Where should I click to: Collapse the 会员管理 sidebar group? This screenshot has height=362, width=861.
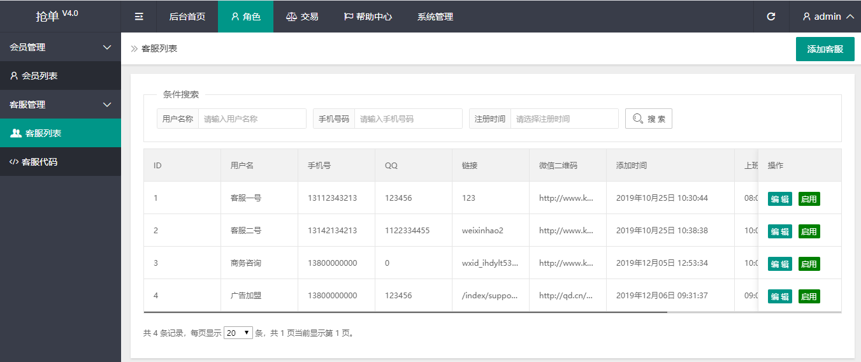coord(60,47)
